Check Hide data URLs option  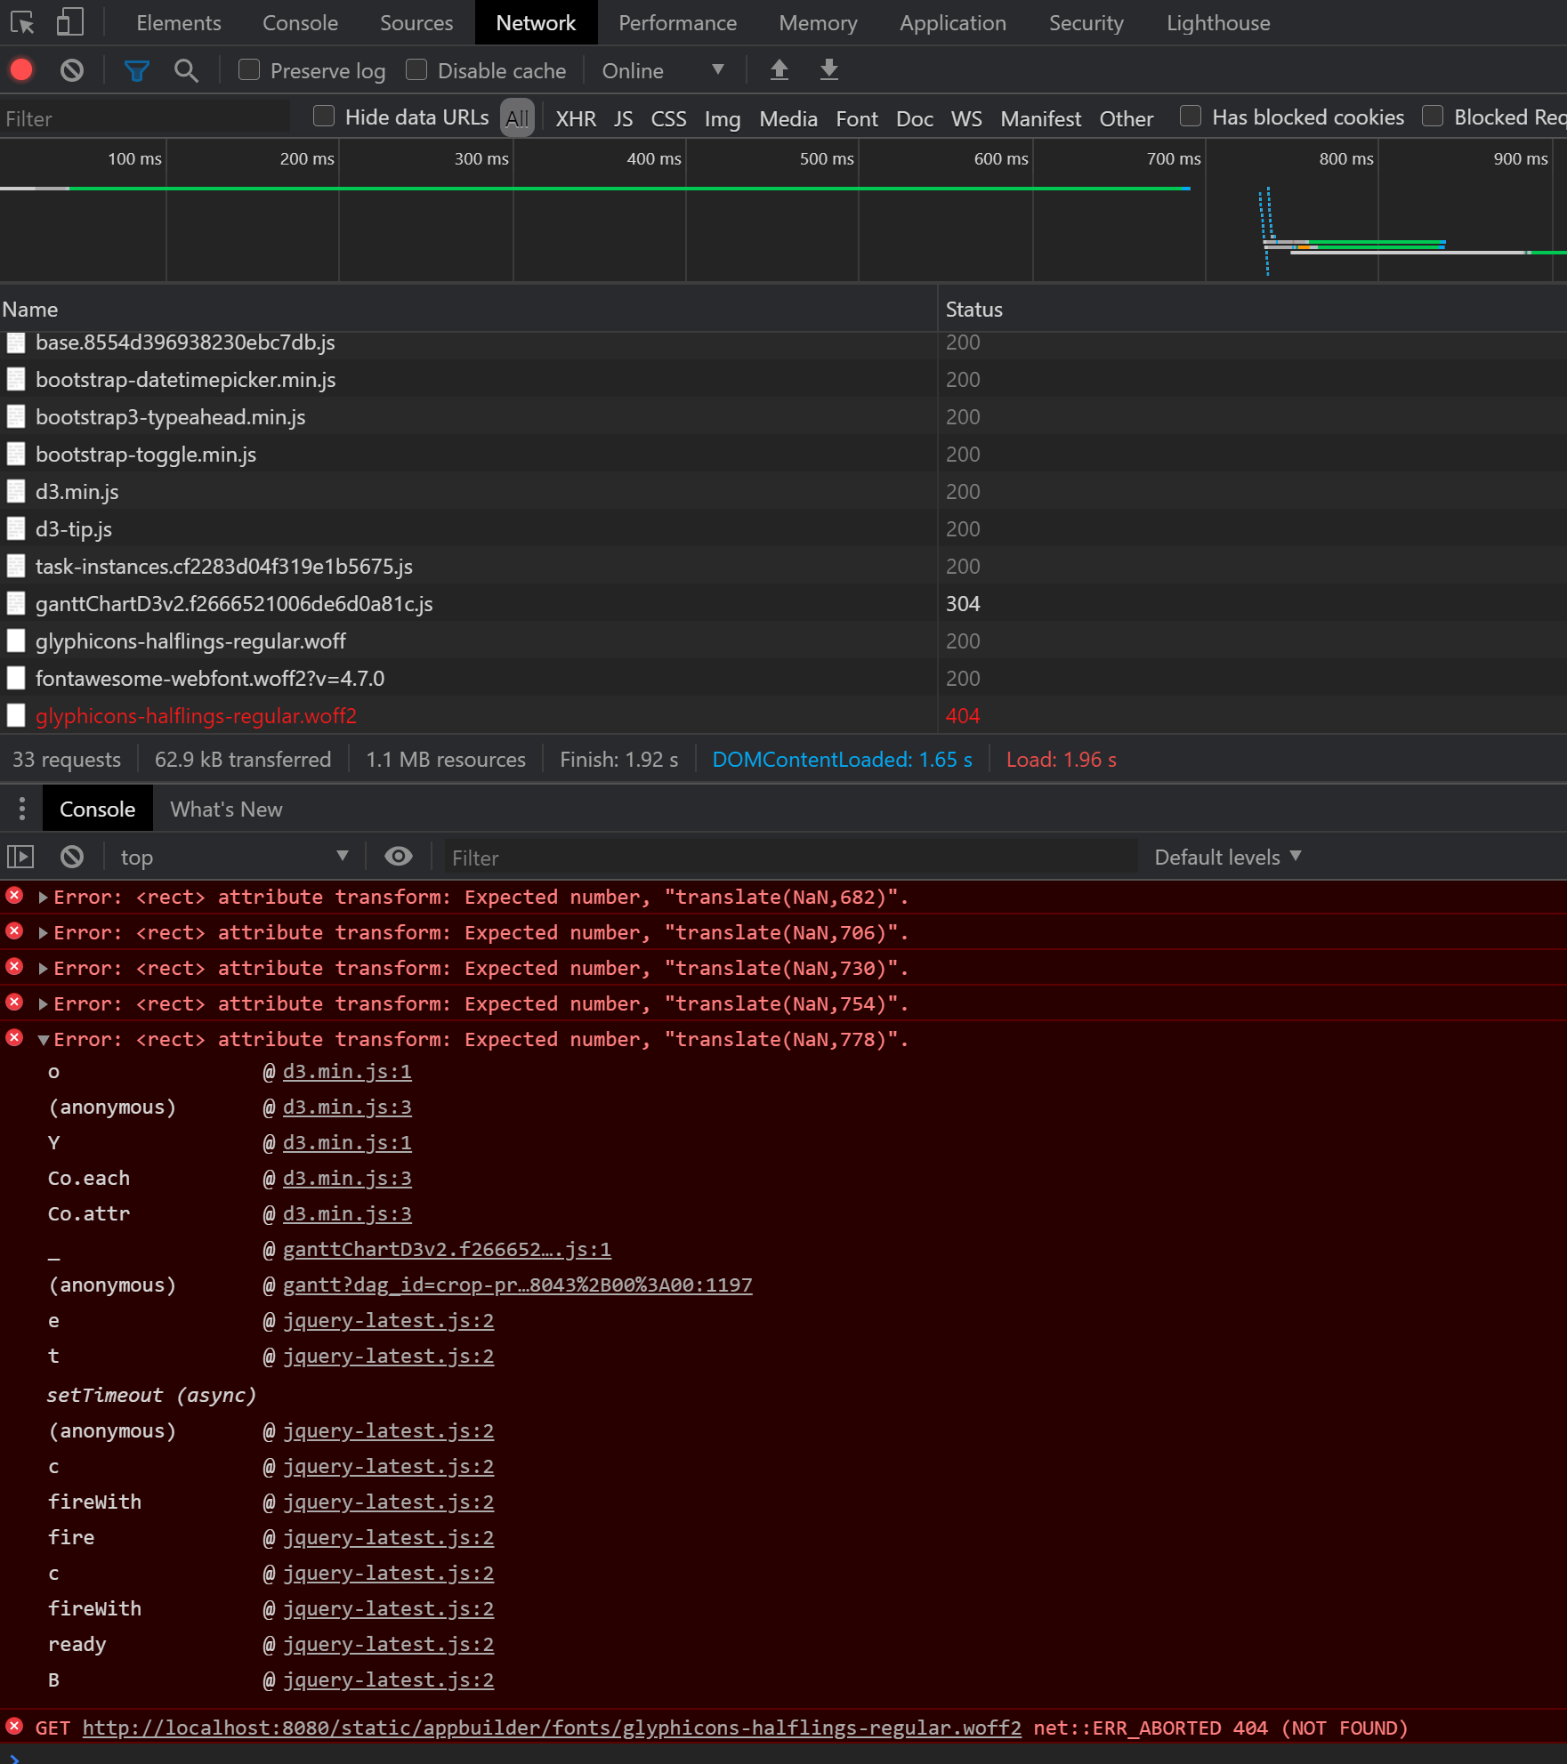[324, 116]
